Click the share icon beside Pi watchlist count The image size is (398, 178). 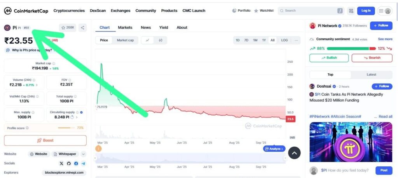[82, 28]
